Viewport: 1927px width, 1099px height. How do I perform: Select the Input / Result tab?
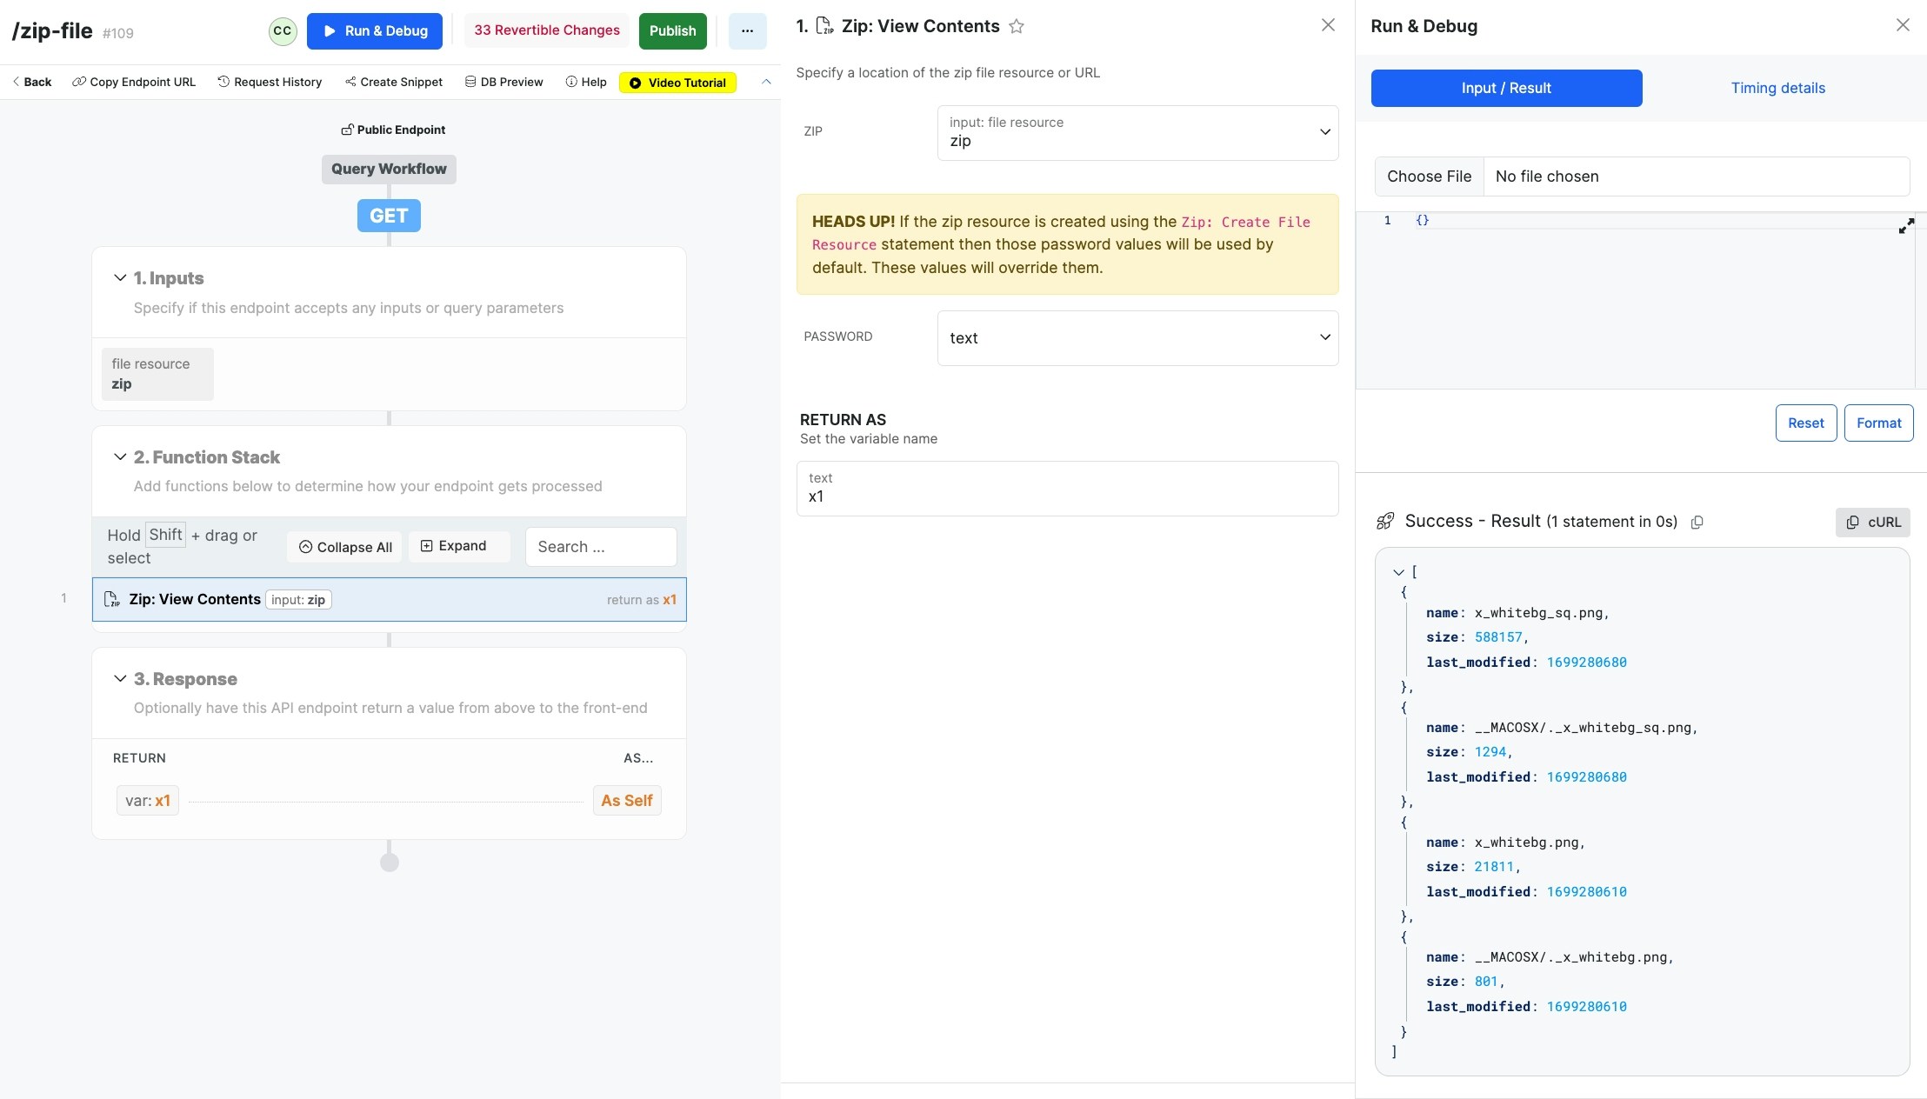(1506, 88)
